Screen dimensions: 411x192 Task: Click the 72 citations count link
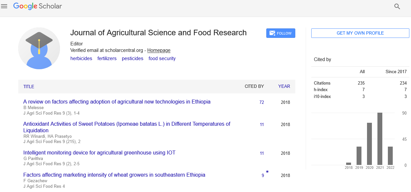[x=261, y=102]
